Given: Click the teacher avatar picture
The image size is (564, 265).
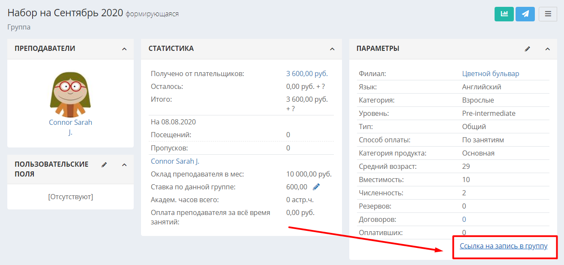Looking at the screenshot, I should [x=70, y=94].
